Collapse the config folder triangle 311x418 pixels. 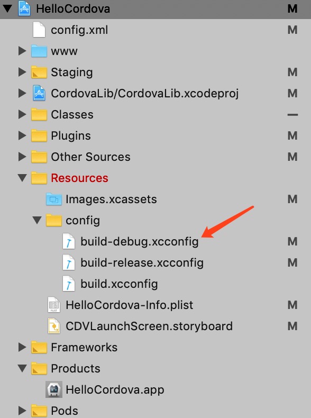click(37, 220)
